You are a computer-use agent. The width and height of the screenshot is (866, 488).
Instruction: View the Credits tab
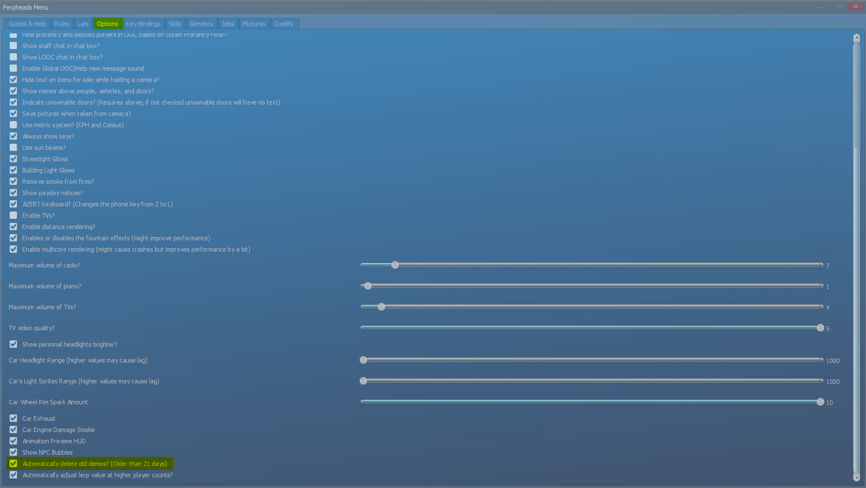point(284,24)
